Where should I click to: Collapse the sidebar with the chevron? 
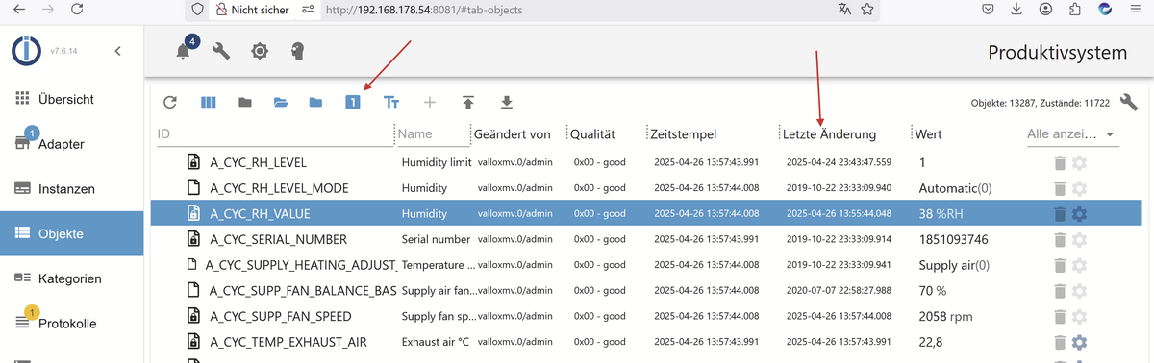coord(117,50)
